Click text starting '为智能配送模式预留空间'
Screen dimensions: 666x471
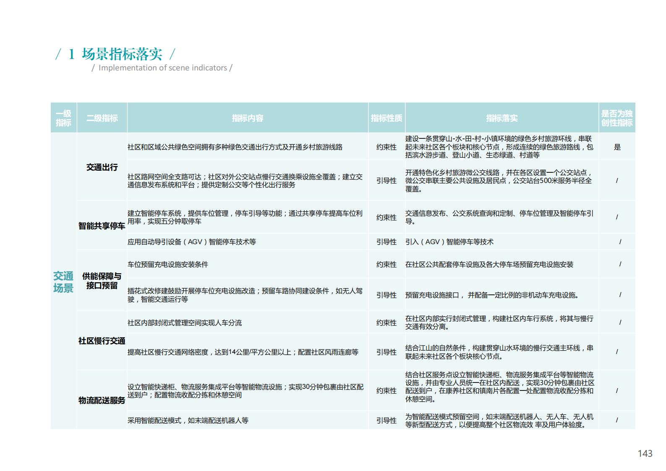tap(499, 421)
